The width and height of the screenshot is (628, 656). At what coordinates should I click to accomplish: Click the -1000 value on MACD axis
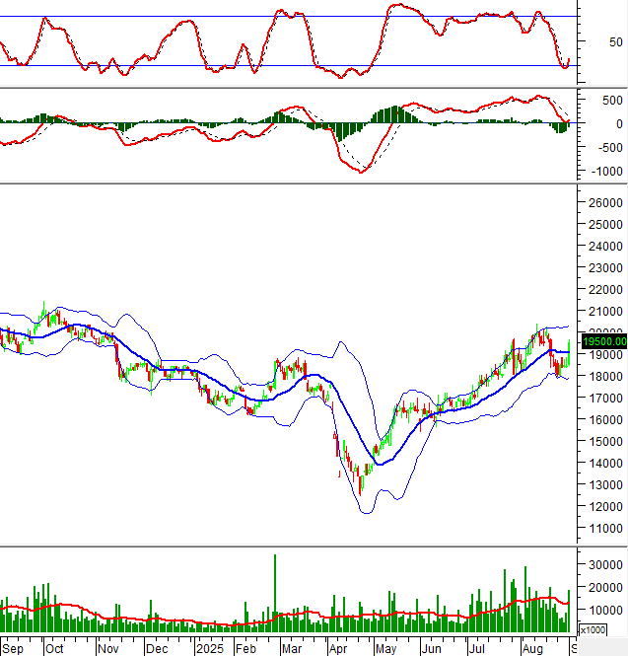click(x=606, y=171)
